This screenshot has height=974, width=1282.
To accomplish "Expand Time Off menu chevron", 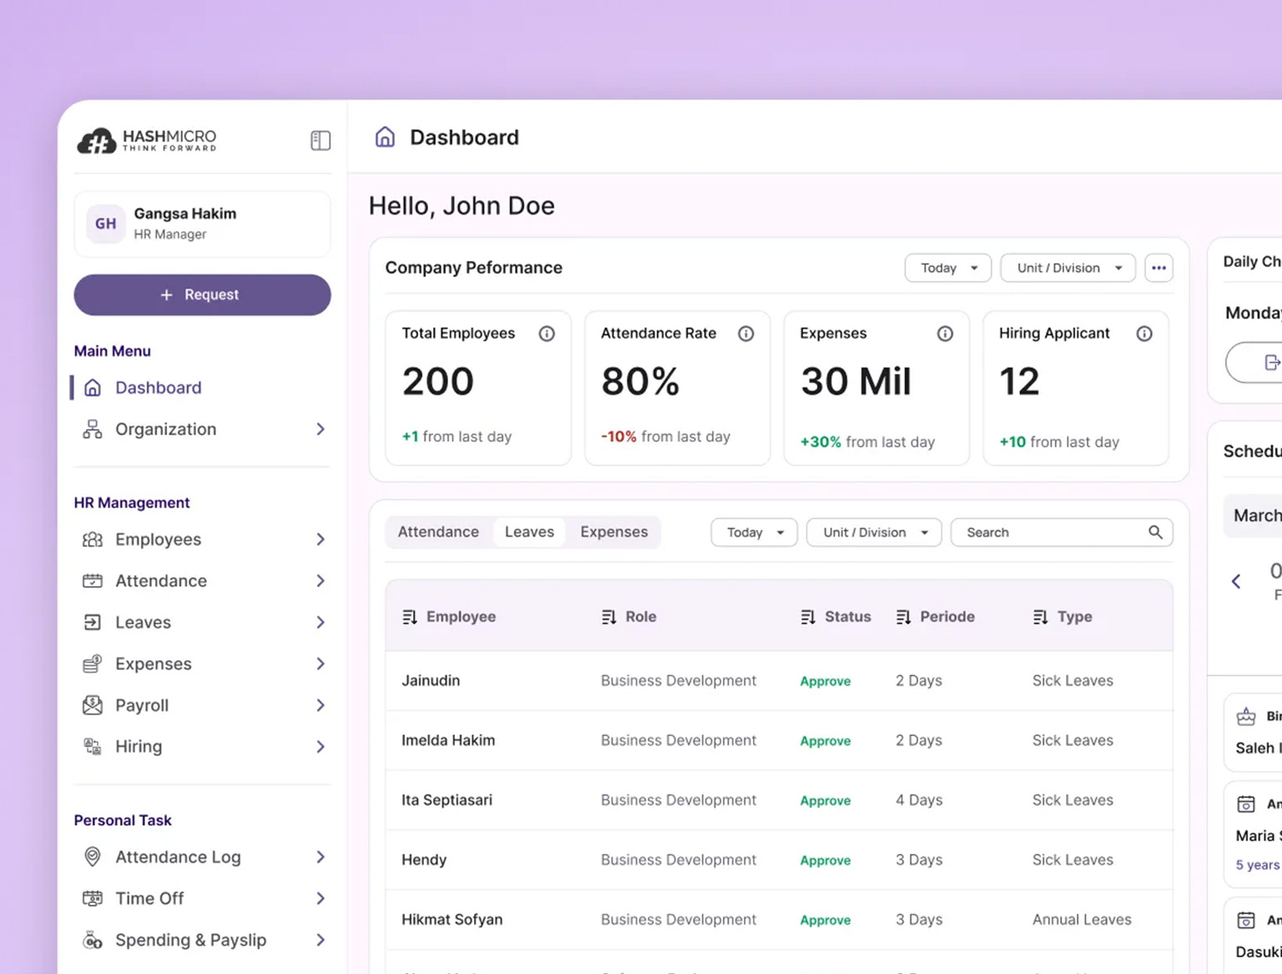I will coord(320,898).
